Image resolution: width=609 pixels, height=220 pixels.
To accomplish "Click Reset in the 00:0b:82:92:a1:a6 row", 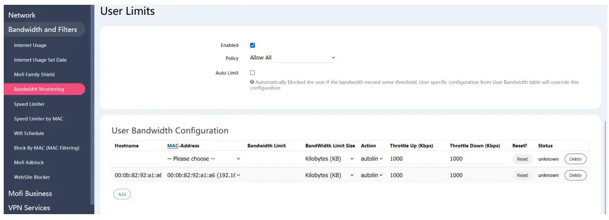I will [x=522, y=175].
